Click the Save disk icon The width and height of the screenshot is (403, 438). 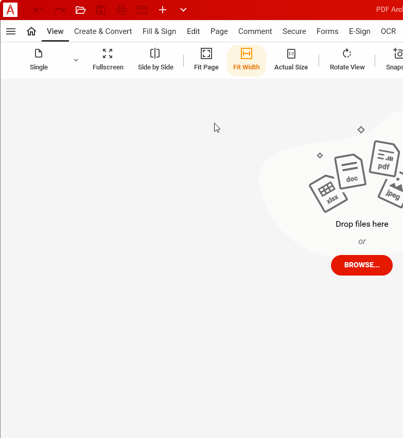point(101,10)
